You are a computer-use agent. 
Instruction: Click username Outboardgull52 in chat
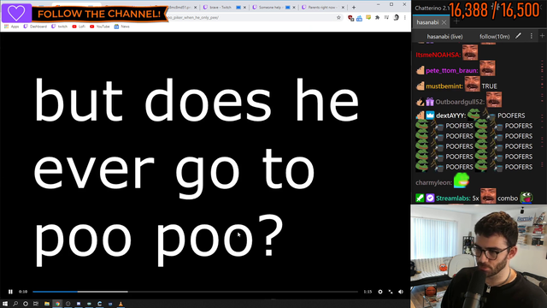tap(460, 102)
